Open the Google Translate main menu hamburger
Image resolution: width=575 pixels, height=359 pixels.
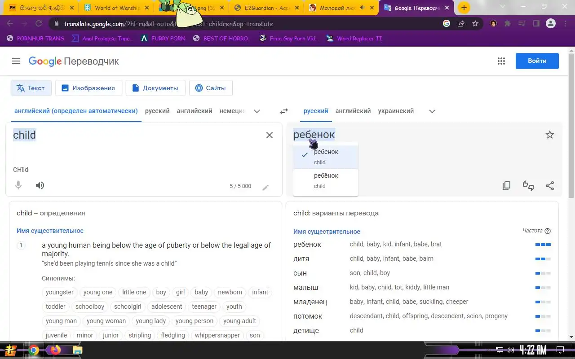point(16,61)
